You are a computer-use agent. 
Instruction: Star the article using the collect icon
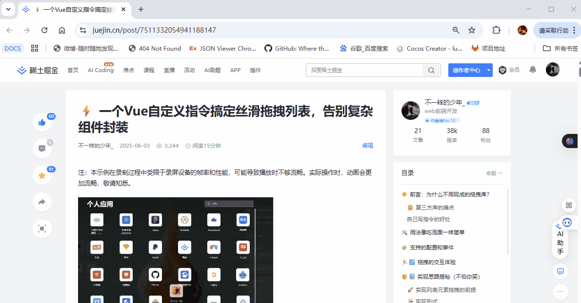point(42,176)
